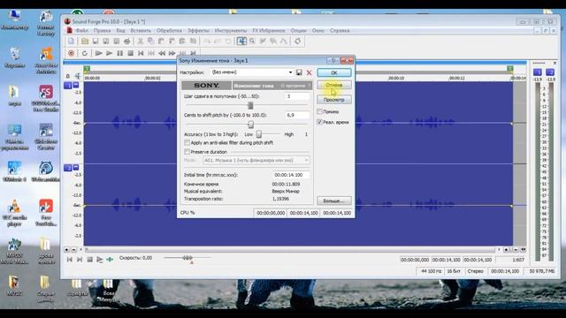
Task: Click the Stop button in top transport bar
Action: tap(130, 53)
